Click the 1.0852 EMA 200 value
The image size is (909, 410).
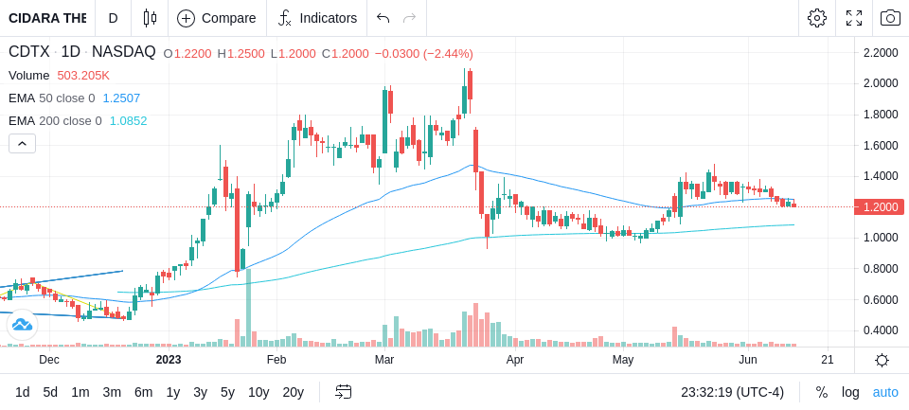128,120
